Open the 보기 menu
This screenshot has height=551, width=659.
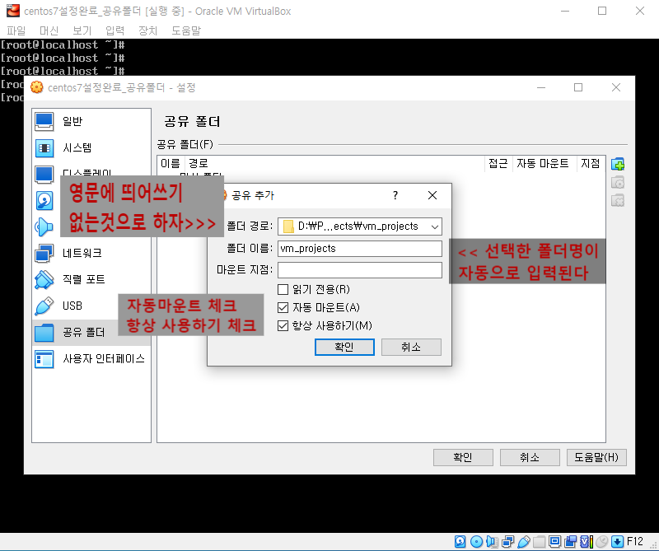tap(82, 30)
